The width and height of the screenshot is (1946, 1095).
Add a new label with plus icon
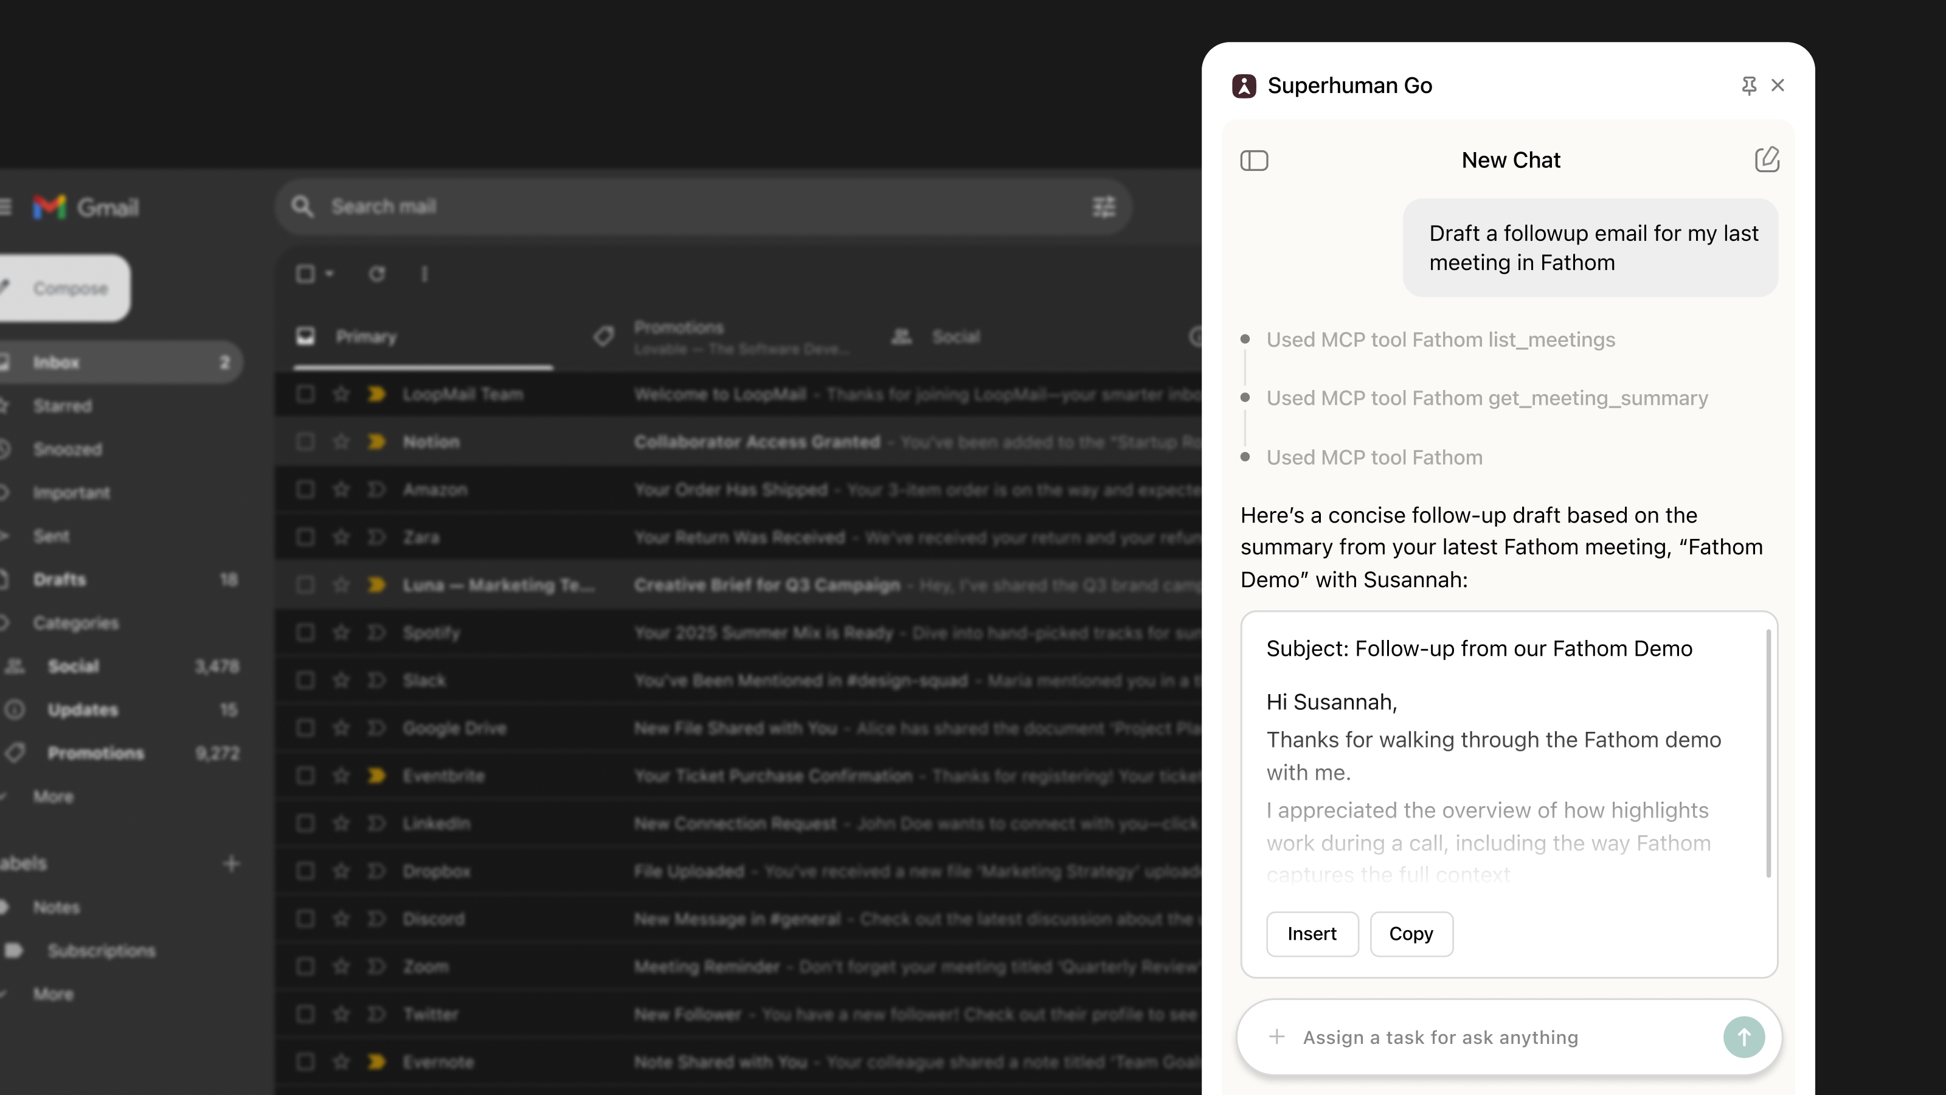click(231, 863)
